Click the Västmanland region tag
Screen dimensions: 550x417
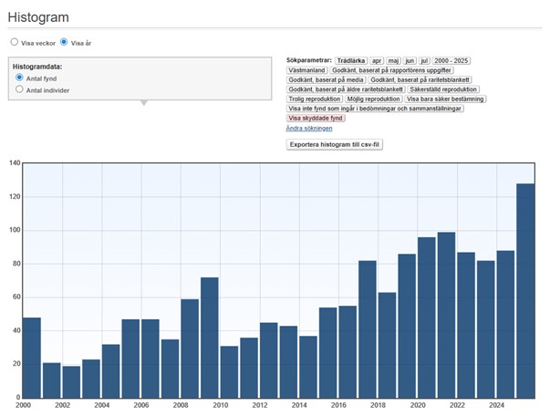306,70
